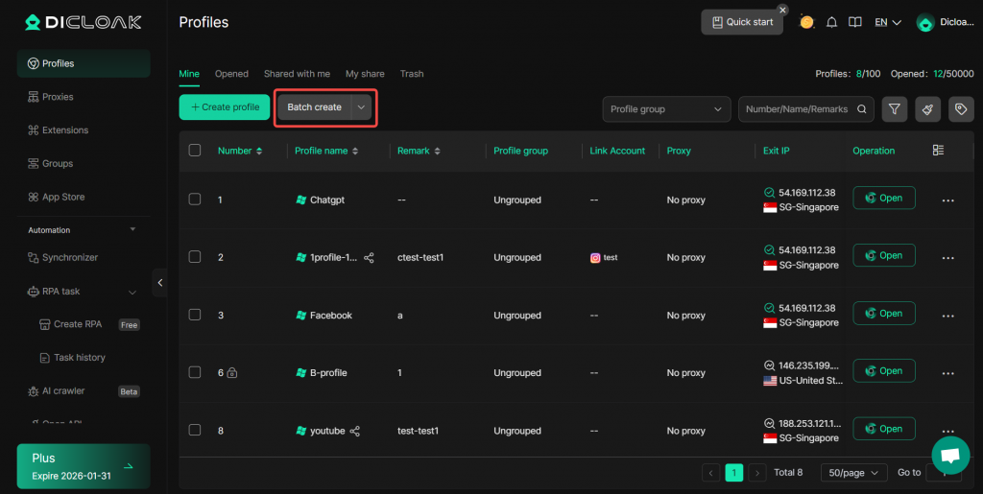This screenshot has width=983, height=494.
Task: Go to Proxies in the sidebar
Action: tap(58, 97)
